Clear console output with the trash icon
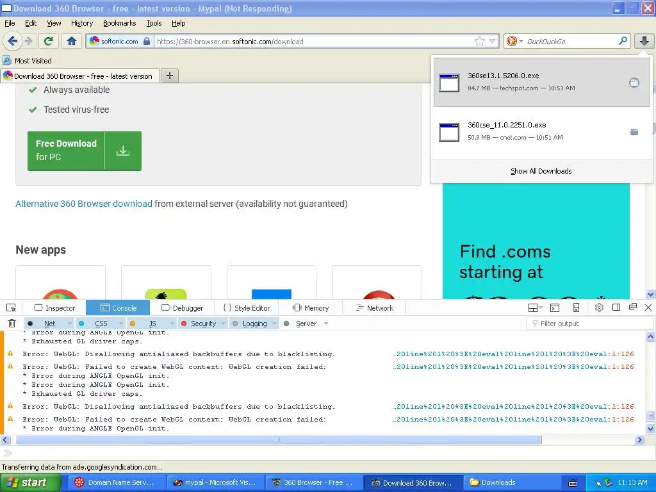This screenshot has width=656, height=492. click(12, 324)
